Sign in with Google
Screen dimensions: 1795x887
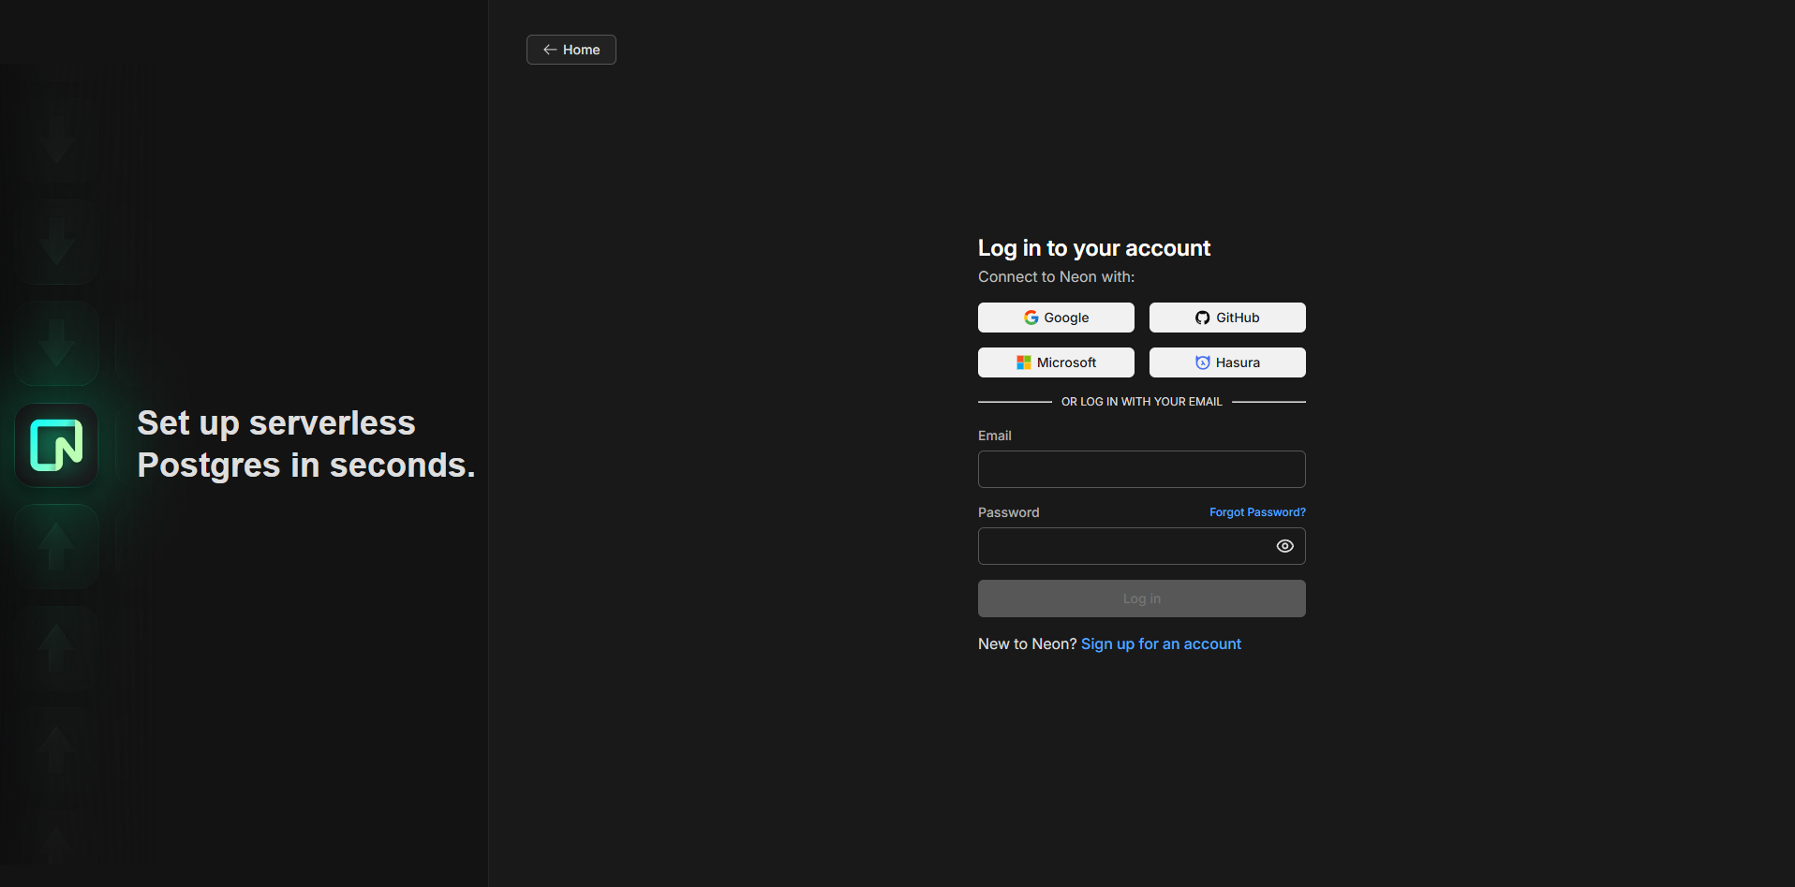1056,318
